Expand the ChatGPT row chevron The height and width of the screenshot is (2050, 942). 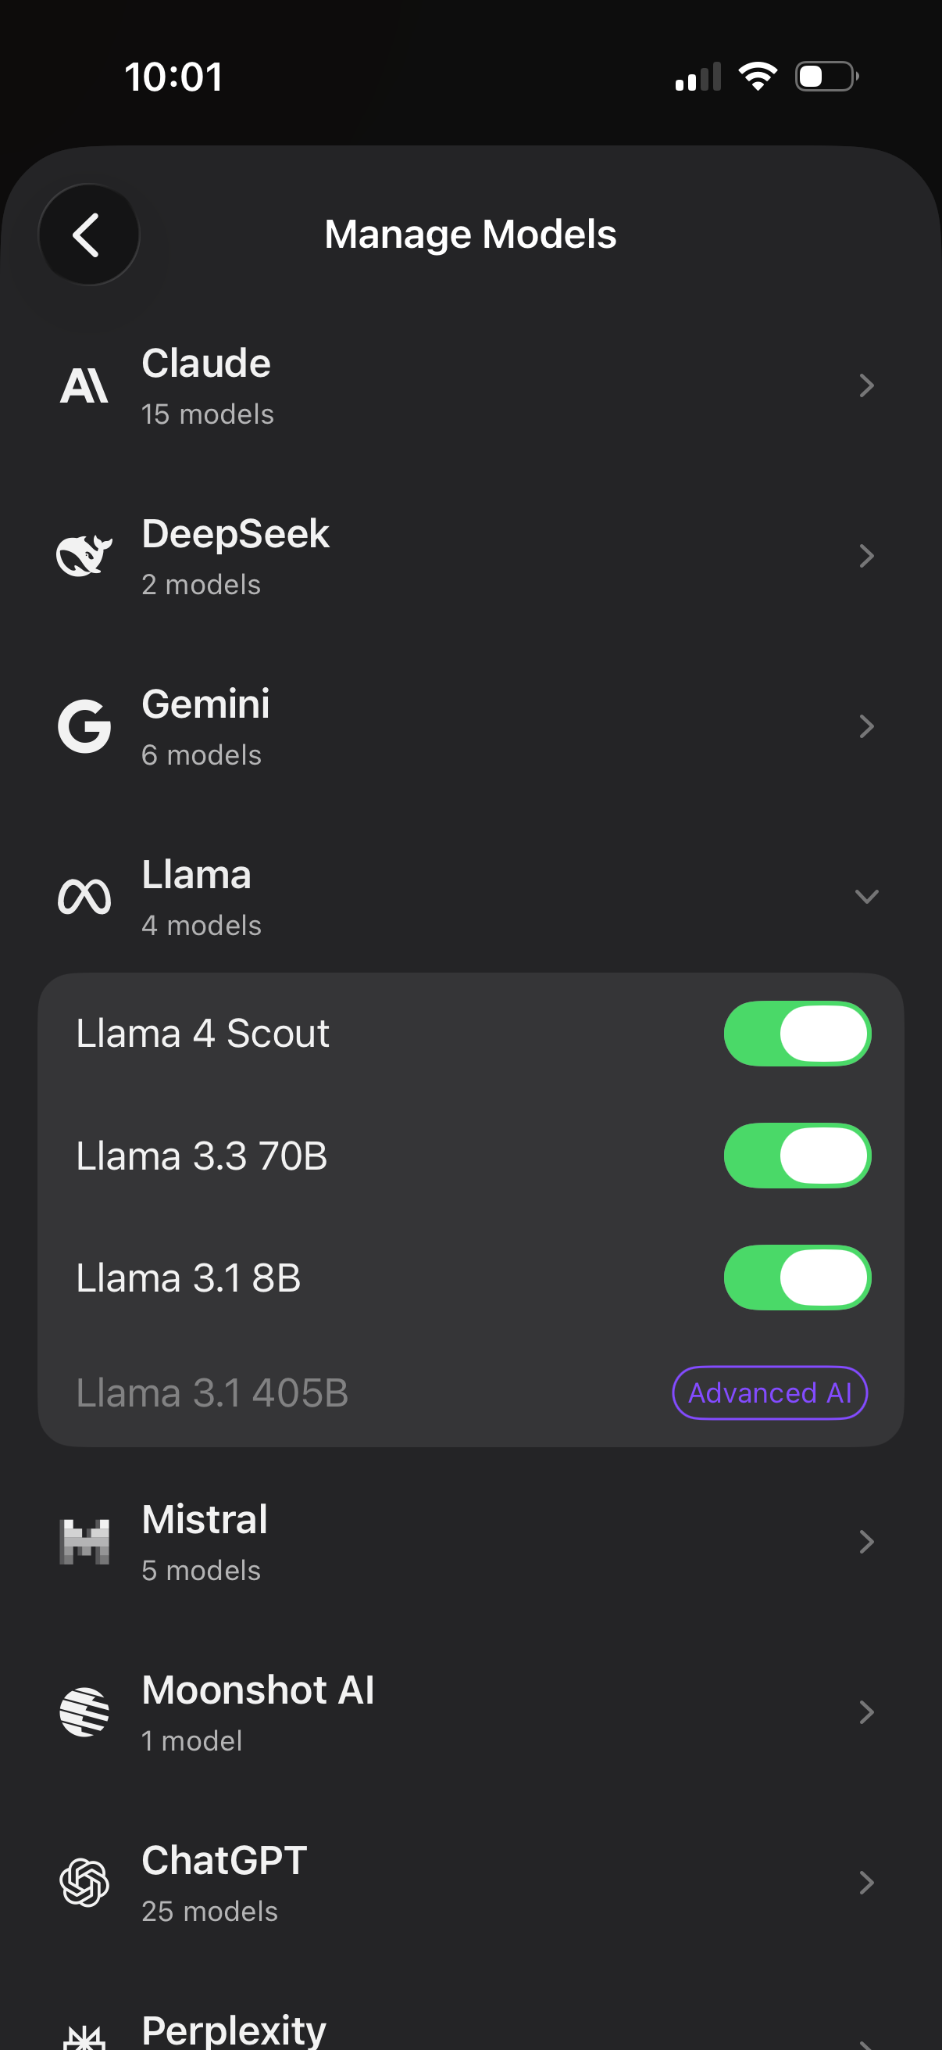865,1882
